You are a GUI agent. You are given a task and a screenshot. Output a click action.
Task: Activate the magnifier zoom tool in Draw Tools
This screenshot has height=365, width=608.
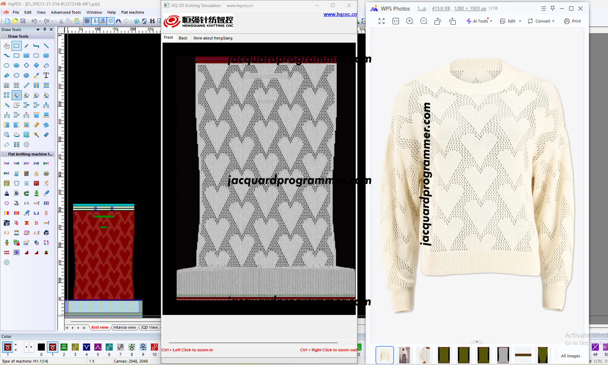click(6, 135)
